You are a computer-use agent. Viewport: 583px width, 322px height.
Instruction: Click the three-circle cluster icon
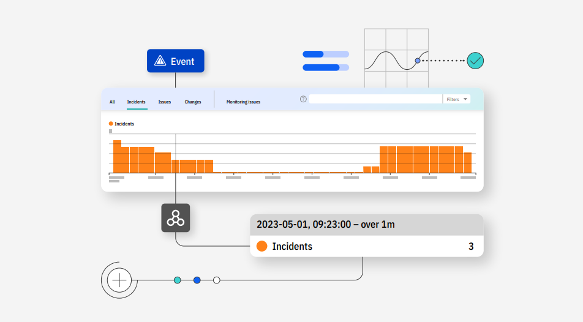176,218
